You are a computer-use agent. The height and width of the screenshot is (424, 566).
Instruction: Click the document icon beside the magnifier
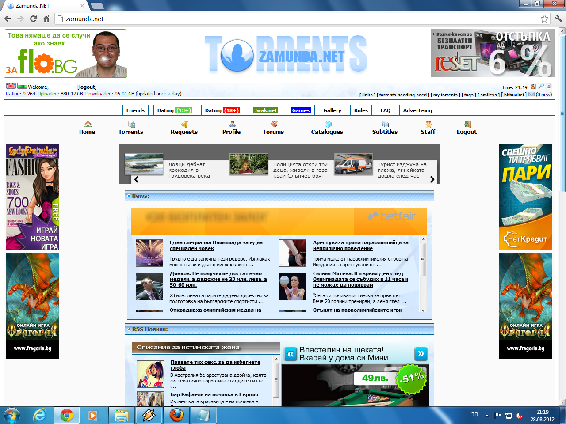click(x=549, y=86)
